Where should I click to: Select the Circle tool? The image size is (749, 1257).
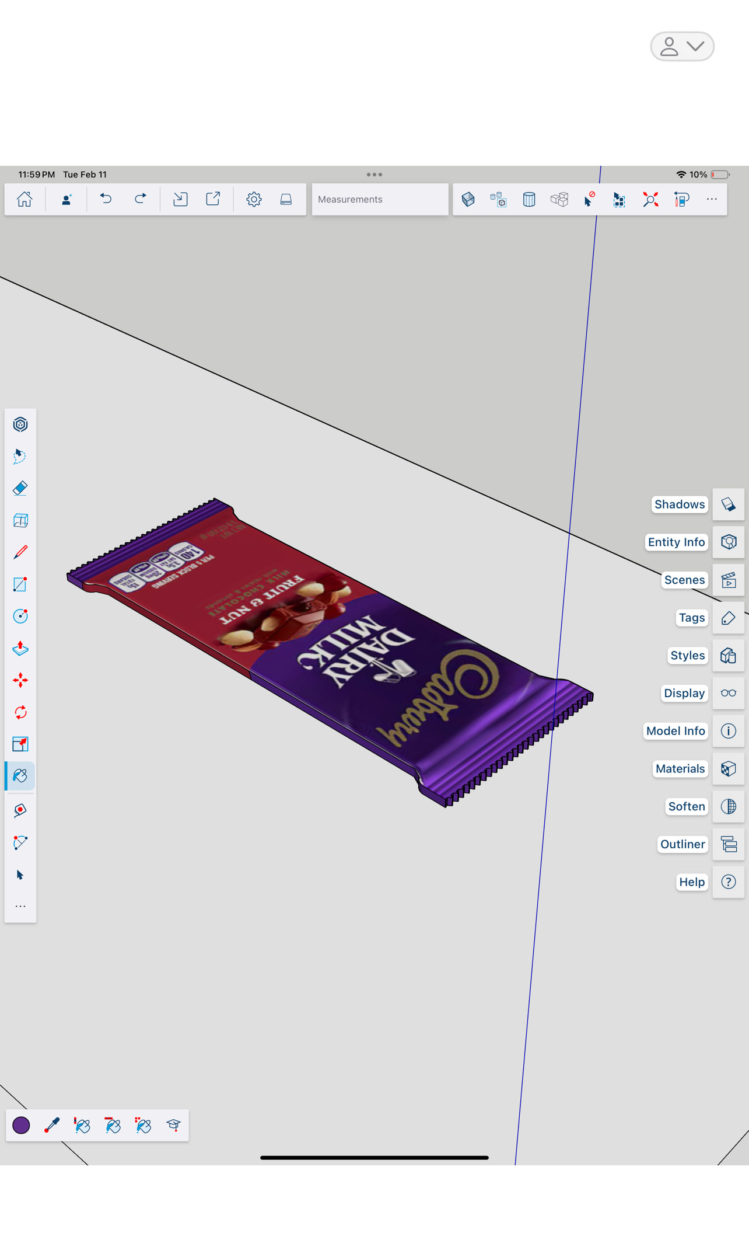click(20, 616)
